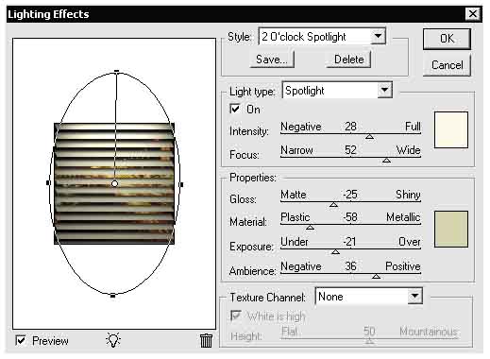The width and height of the screenshot is (490, 359).
Task: Click the blinds image thumbnail in preview
Action: click(114, 183)
